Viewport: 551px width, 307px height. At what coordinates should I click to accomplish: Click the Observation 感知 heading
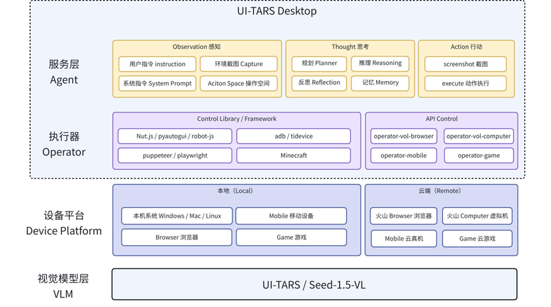(197, 47)
